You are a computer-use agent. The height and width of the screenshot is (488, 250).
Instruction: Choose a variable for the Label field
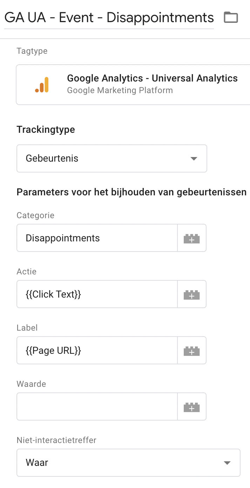pos(192,350)
